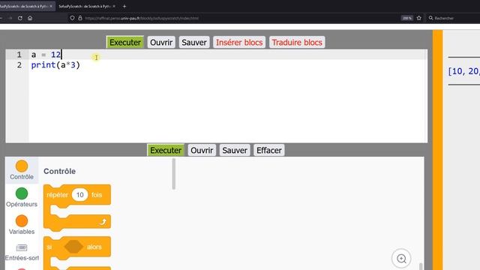480x270 pixels.
Task: Select the Entrées-sorties block category
Action: point(22,252)
